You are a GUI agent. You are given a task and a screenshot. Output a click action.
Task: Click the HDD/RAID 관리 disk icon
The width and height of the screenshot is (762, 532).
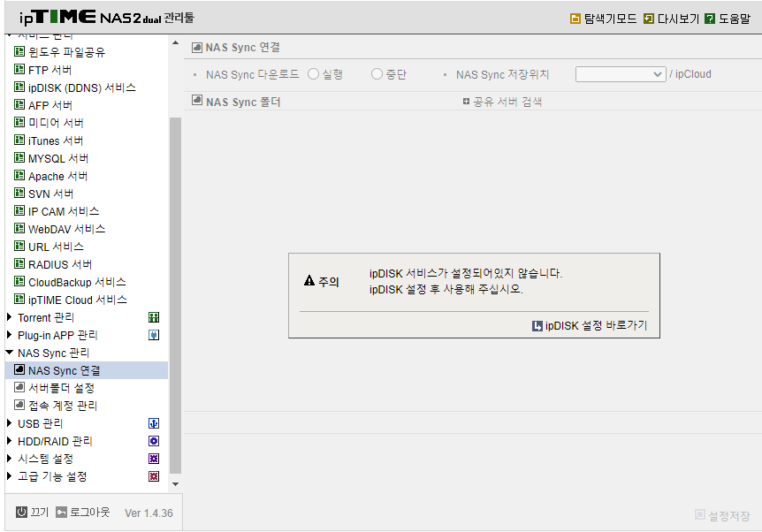coord(154,441)
